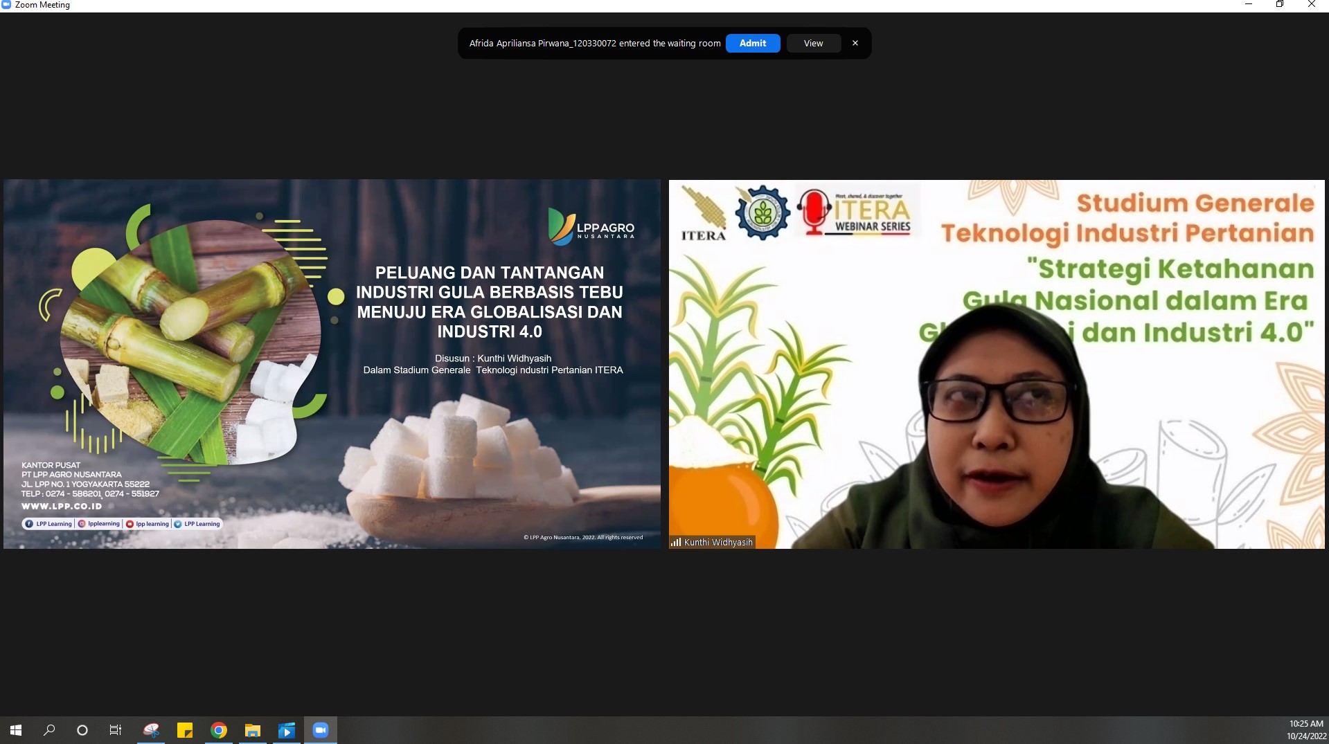1329x744 pixels.
Task: Open Snipping Tool from the taskbar
Action: (x=151, y=730)
